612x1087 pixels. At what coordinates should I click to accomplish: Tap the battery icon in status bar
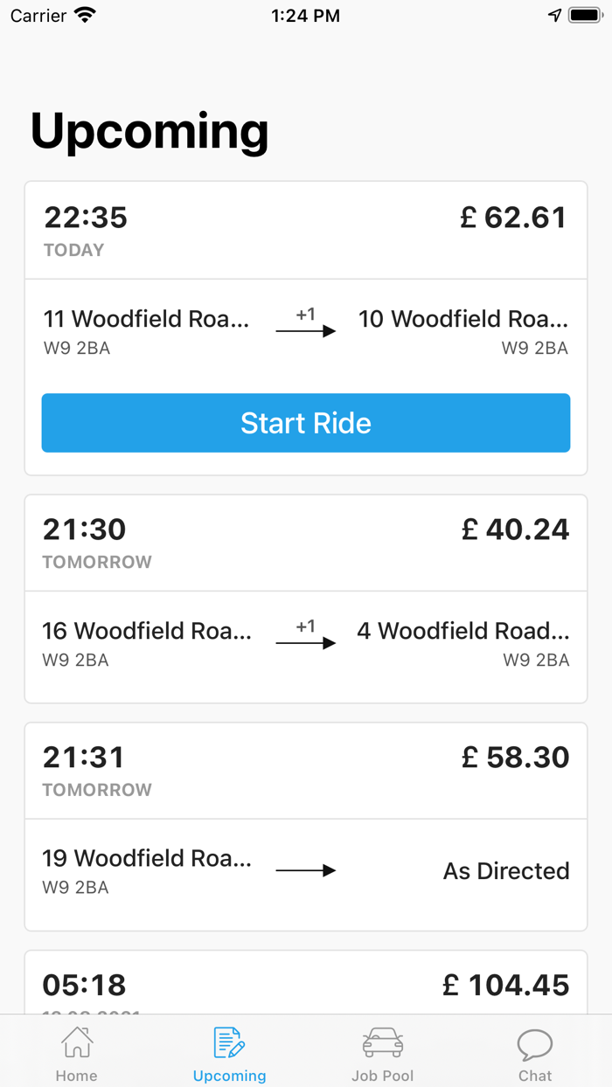(586, 16)
